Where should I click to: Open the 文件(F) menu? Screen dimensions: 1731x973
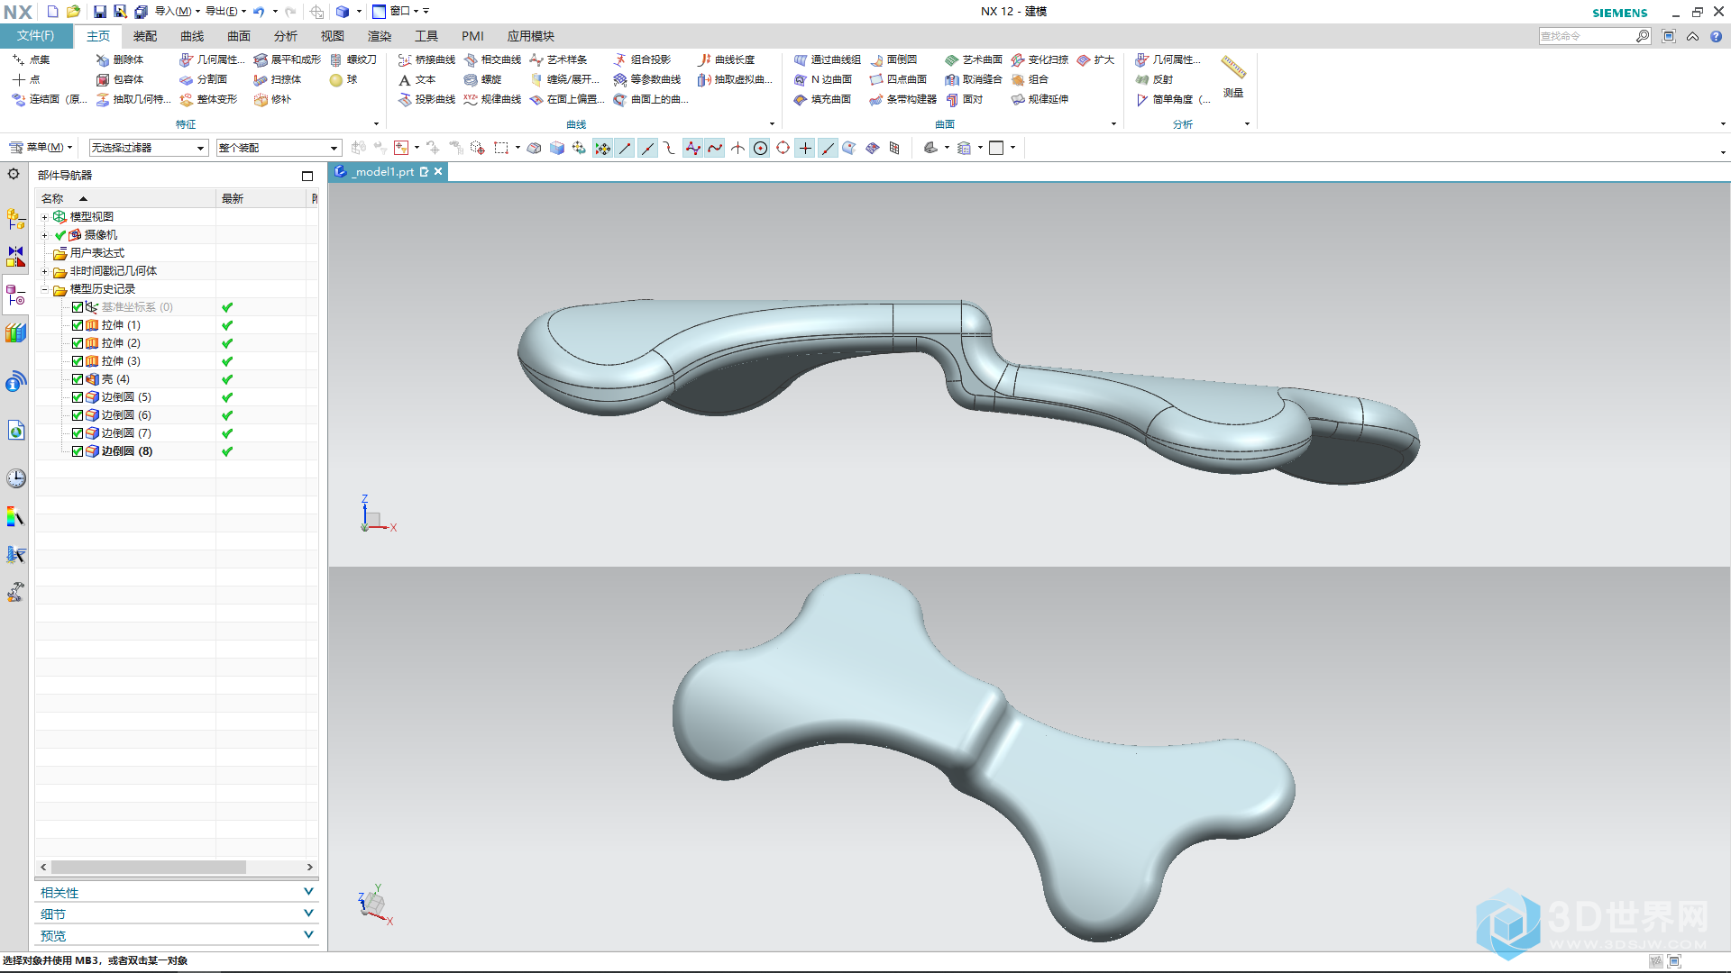click(36, 36)
